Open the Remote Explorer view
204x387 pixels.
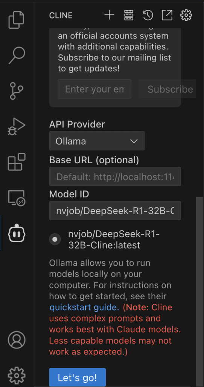point(17,198)
